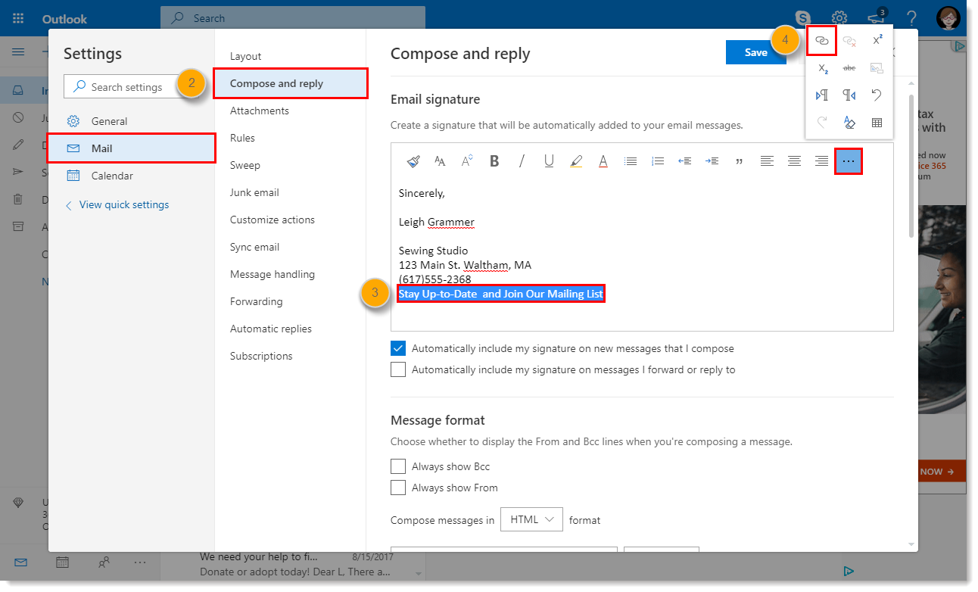Enable signature on forwarded and reply messages
The width and height of the screenshot is (978, 592).
point(398,369)
